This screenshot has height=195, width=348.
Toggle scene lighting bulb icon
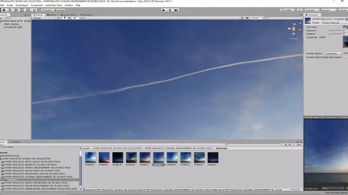click(x=65, y=18)
